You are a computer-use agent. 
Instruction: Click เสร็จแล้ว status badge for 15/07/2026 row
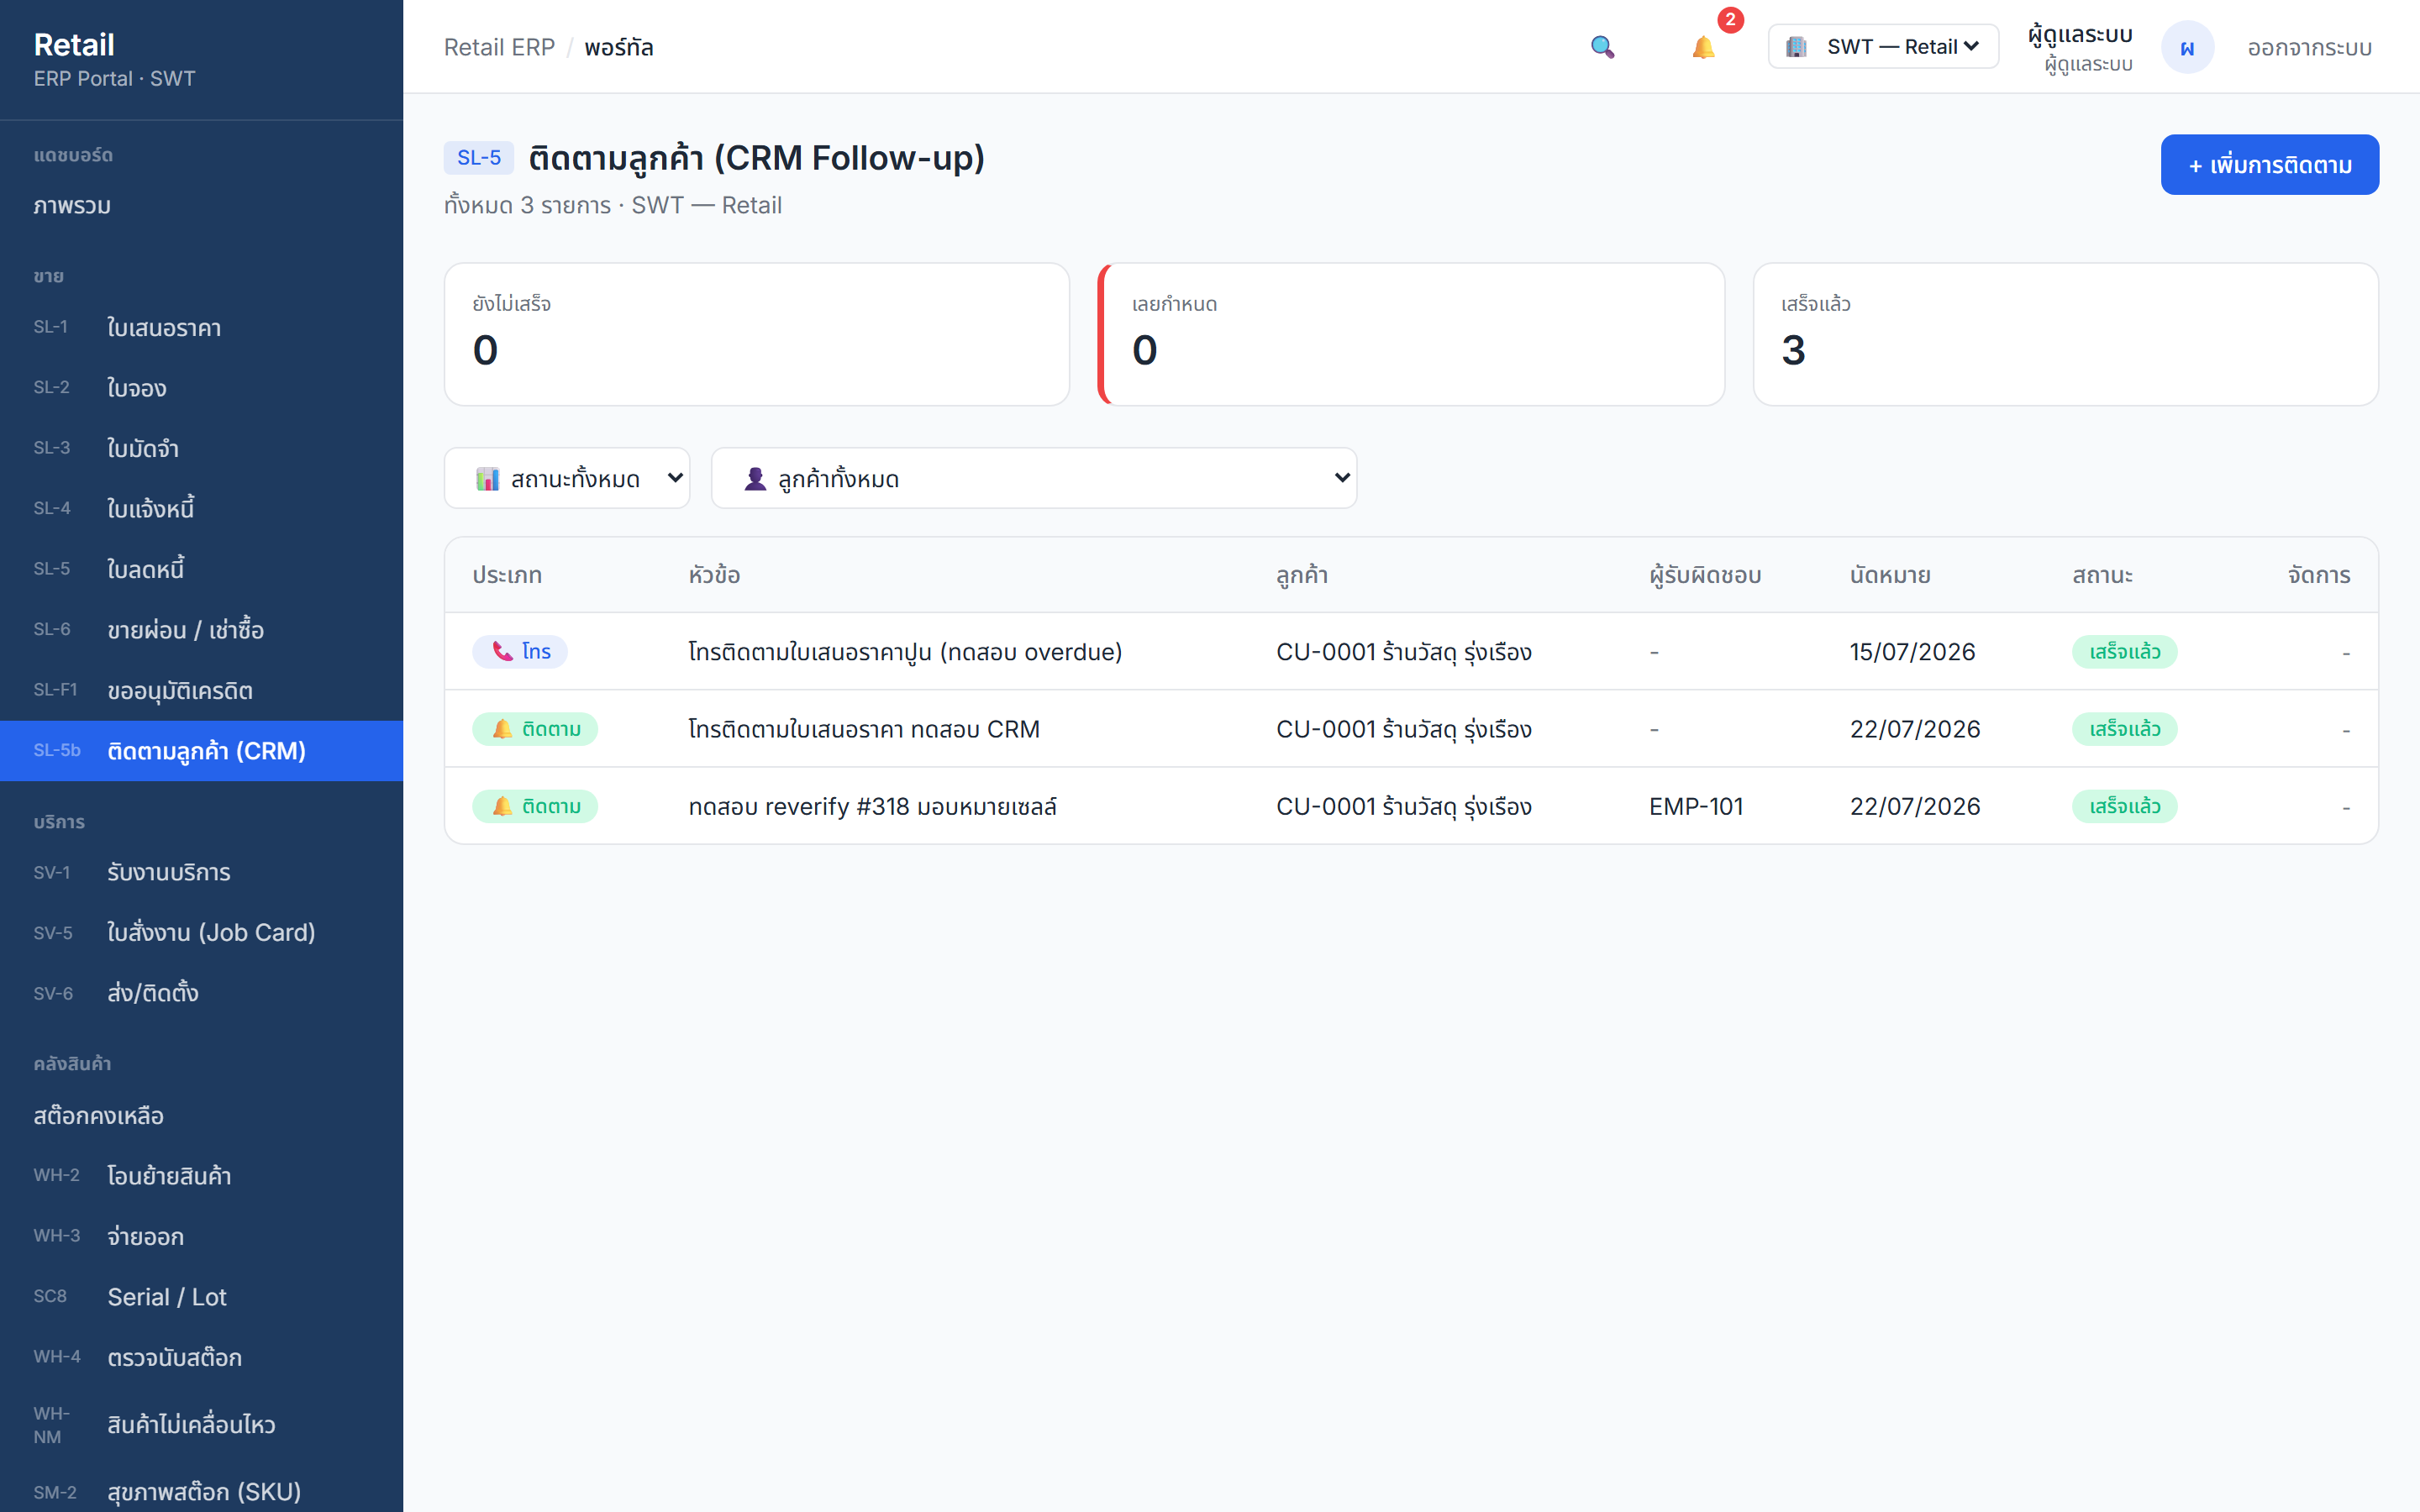coord(2124,652)
